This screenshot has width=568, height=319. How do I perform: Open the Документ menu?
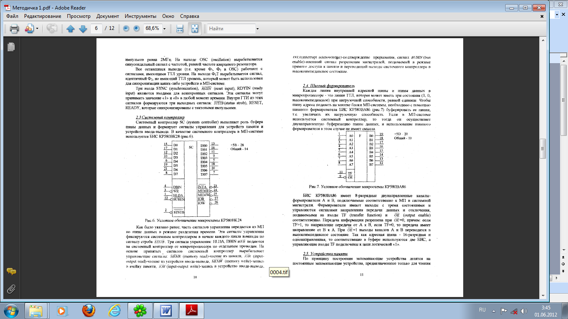click(107, 16)
